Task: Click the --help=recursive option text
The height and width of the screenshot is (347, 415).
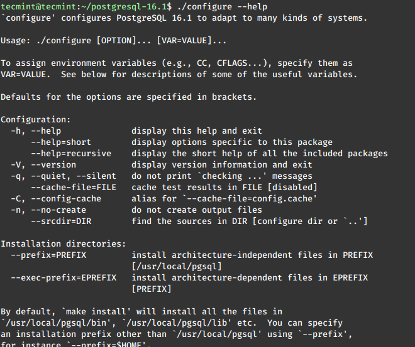Action: [x=71, y=154]
